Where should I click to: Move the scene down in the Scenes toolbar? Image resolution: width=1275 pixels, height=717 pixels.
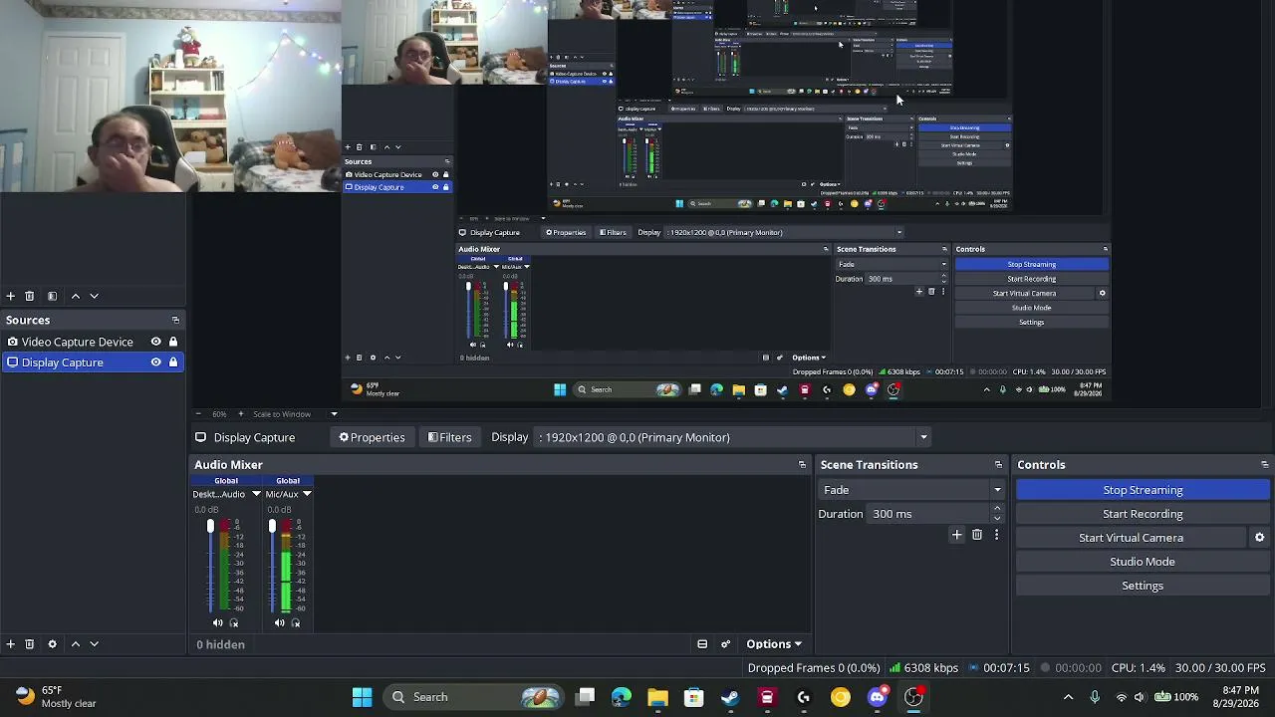tap(94, 296)
